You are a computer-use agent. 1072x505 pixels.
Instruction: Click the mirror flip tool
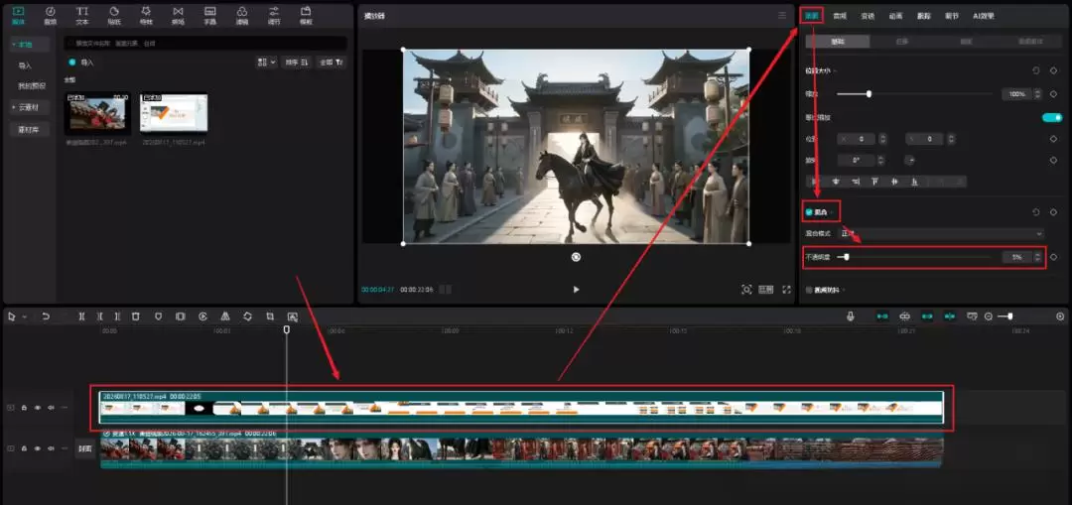point(225,316)
